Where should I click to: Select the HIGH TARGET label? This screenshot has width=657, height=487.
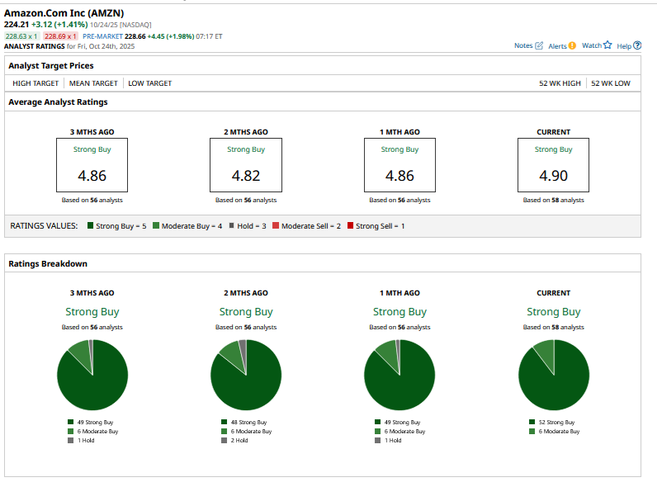(35, 83)
